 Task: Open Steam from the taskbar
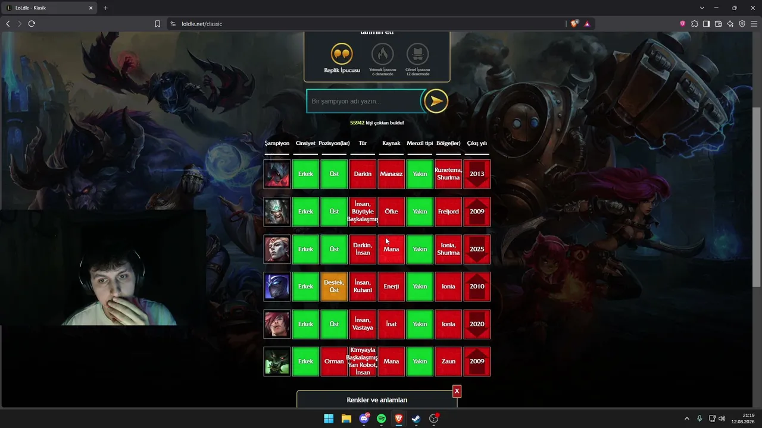[x=417, y=418]
